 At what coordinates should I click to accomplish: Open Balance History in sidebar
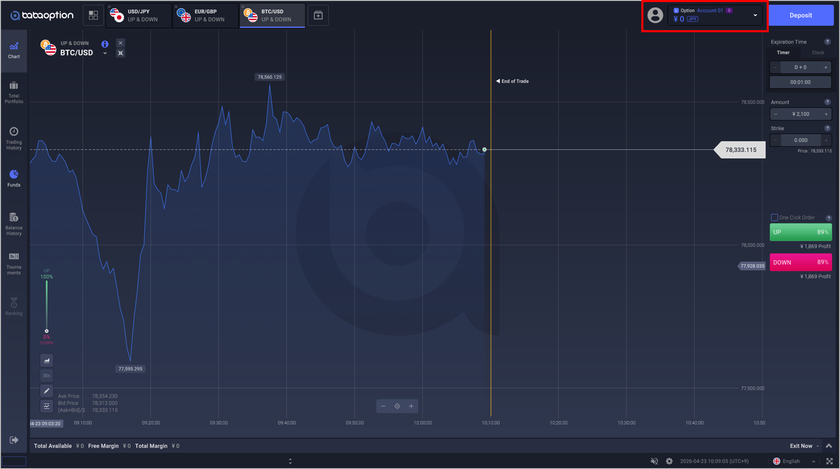tap(14, 224)
